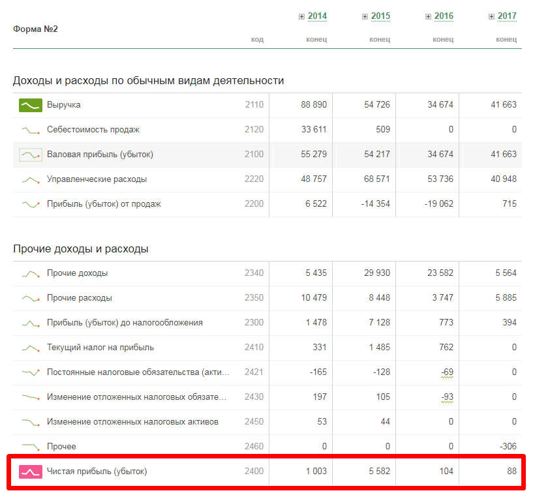The image size is (533, 495).
Task: Click the Себестоимость продаж sparkline icon
Action: (x=31, y=130)
